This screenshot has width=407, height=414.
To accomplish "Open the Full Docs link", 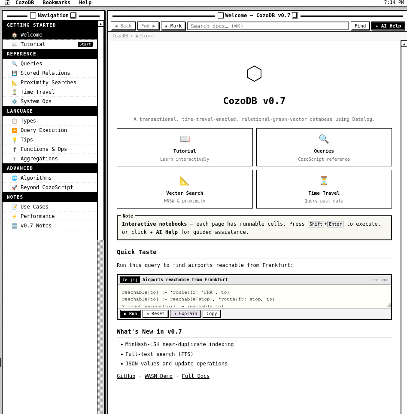I will (196, 376).
